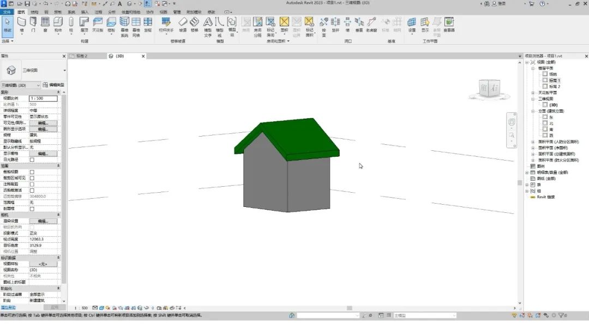Click the Print icon in quick access toolbar
The height and width of the screenshot is (331, 589).
pos(68,4)
